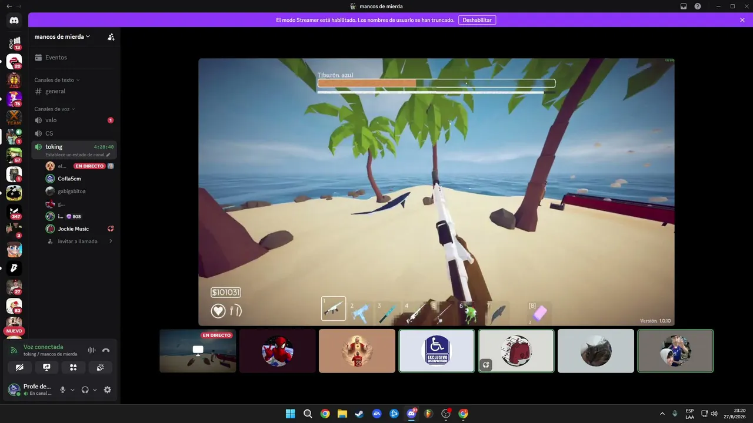Image resolution: width=753 pixels, height=423 pixels.
Task: Click Deshabilitar in Streamer mode banner
Action: pos(477,20)
